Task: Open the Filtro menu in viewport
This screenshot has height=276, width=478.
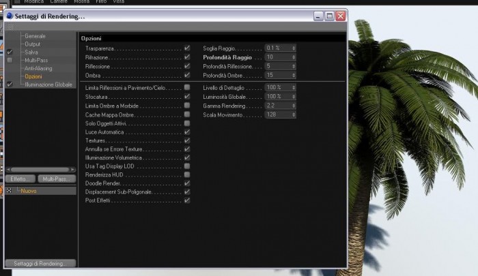Action: (x=101, y=1)
